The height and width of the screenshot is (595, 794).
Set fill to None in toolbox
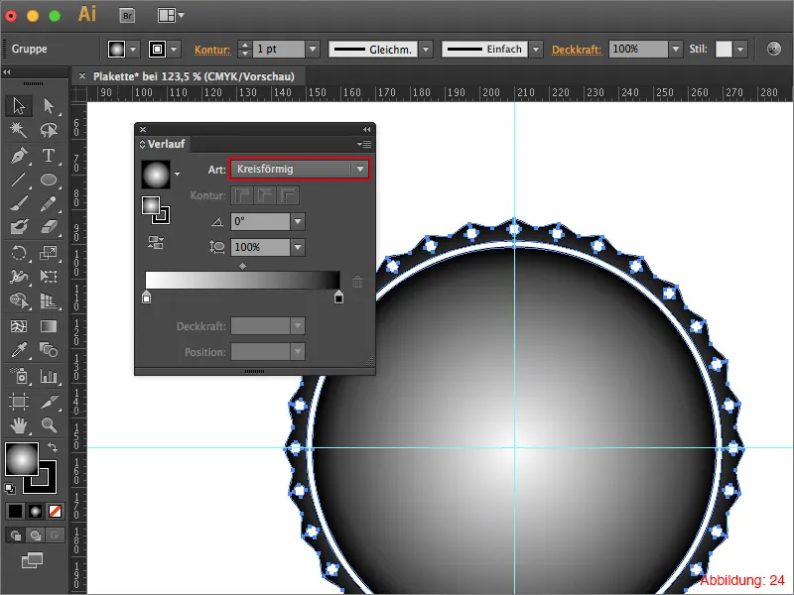(x=55, y=511)
